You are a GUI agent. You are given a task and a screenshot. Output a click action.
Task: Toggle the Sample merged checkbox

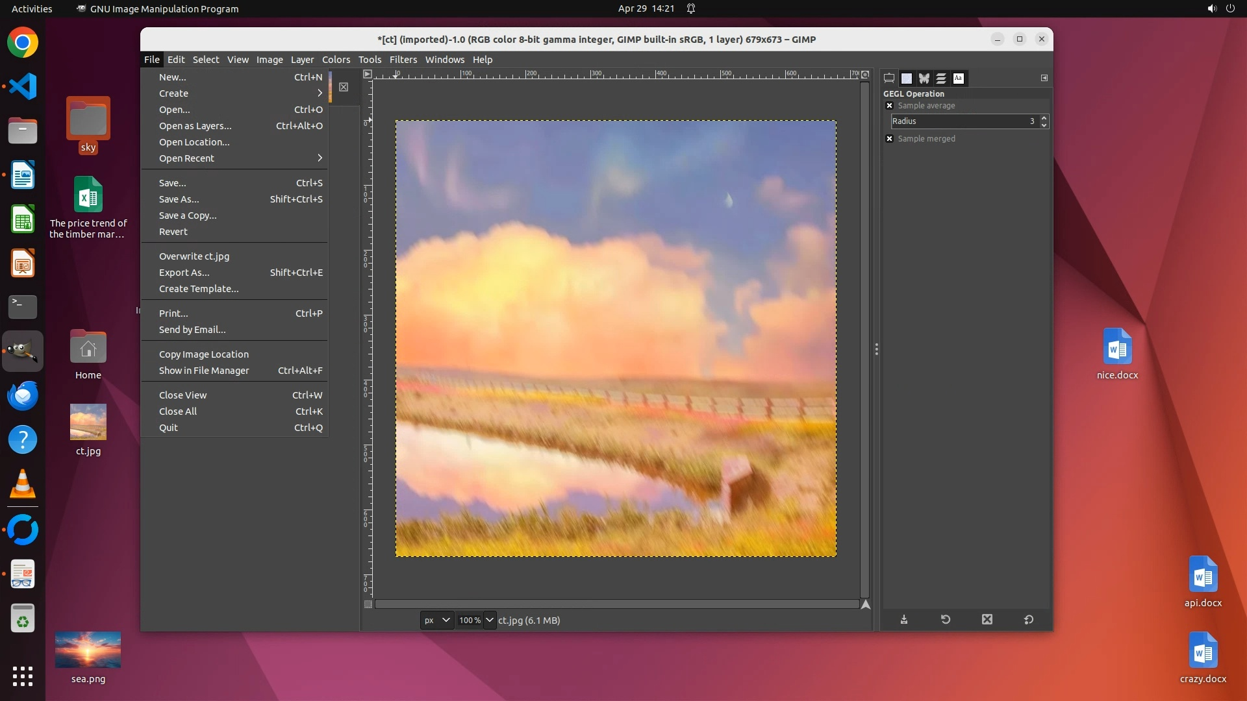[x=890, y=139]
